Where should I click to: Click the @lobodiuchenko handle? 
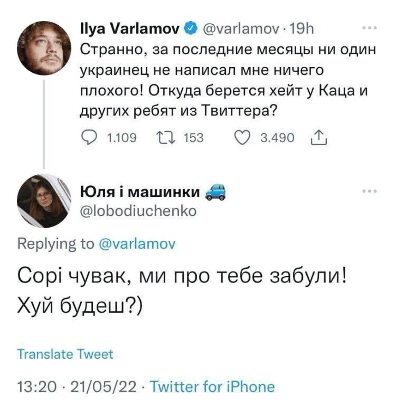point(138,211)
